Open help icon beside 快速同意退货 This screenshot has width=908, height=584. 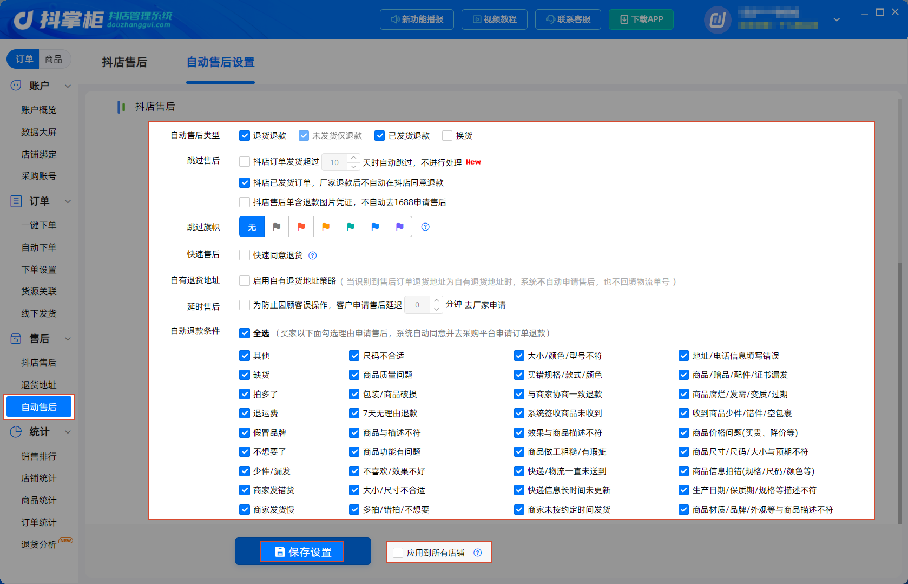pyautogui.click(x=313, y=255)
